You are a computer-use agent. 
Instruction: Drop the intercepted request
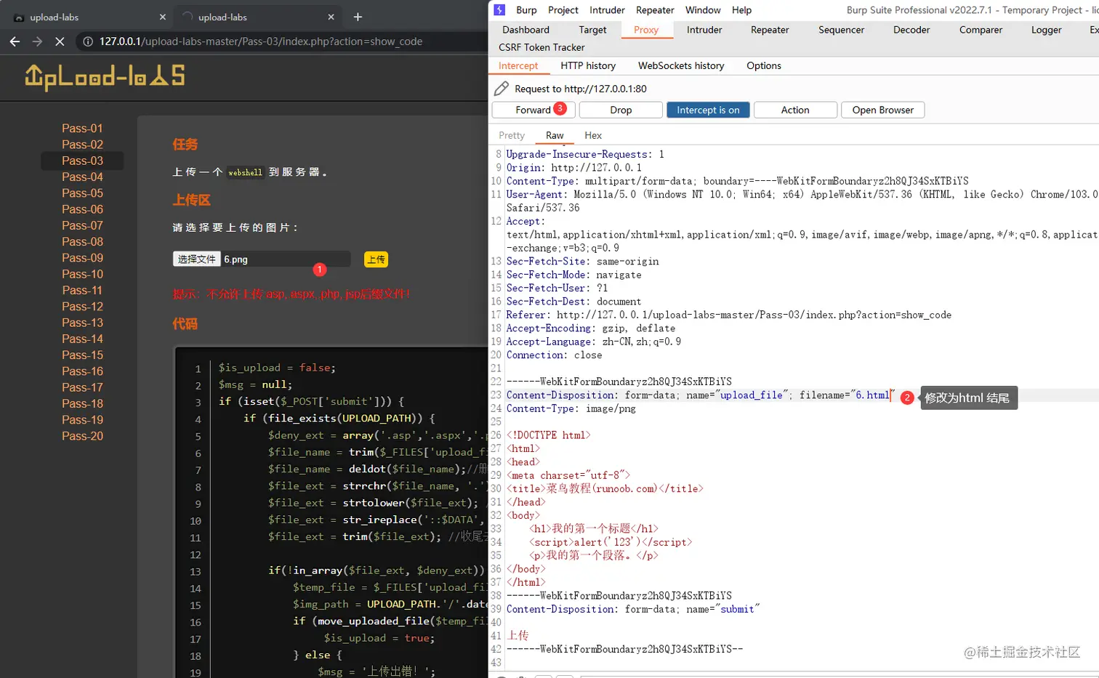tap(621, 110)
